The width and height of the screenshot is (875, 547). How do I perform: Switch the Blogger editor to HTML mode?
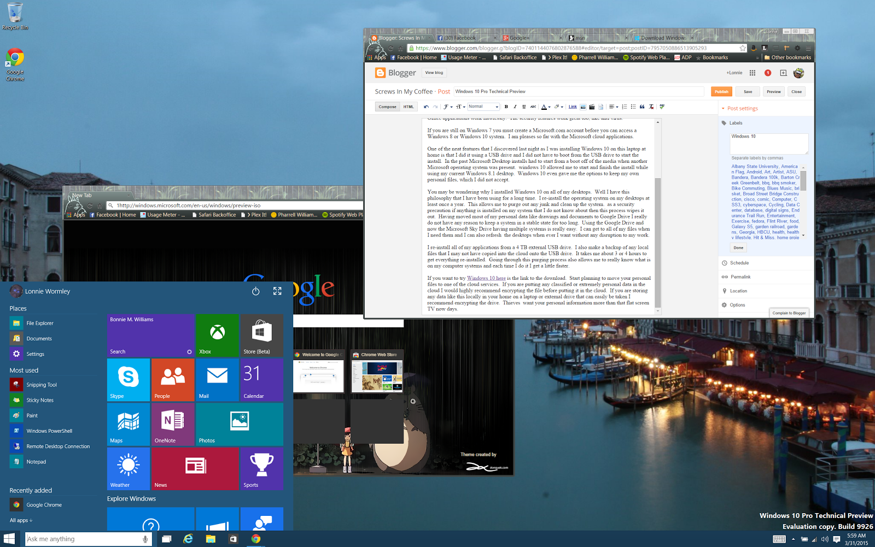409,107
